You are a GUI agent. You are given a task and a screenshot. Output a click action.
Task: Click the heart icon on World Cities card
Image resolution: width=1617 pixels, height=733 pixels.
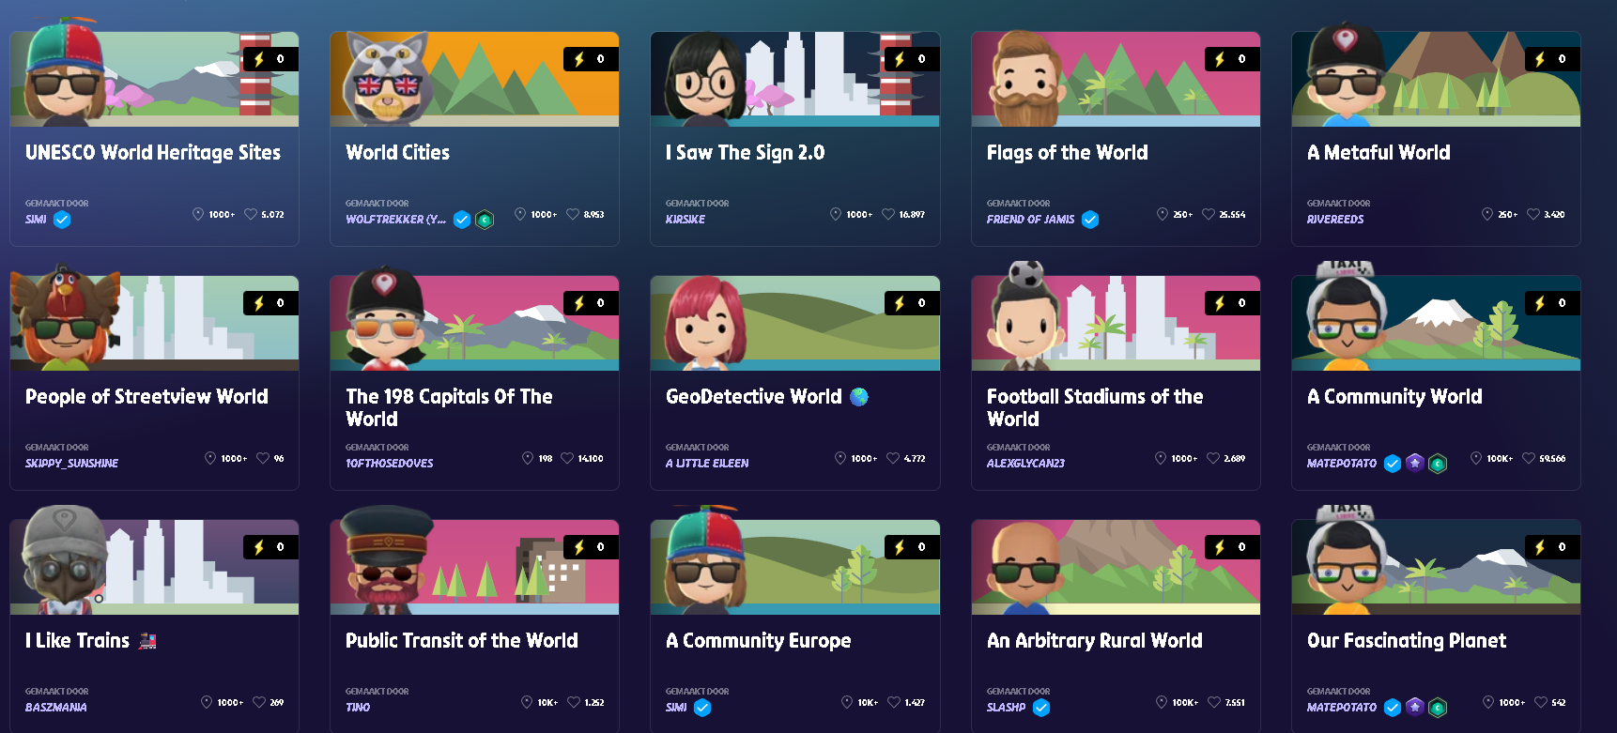(x=572, y=214)
